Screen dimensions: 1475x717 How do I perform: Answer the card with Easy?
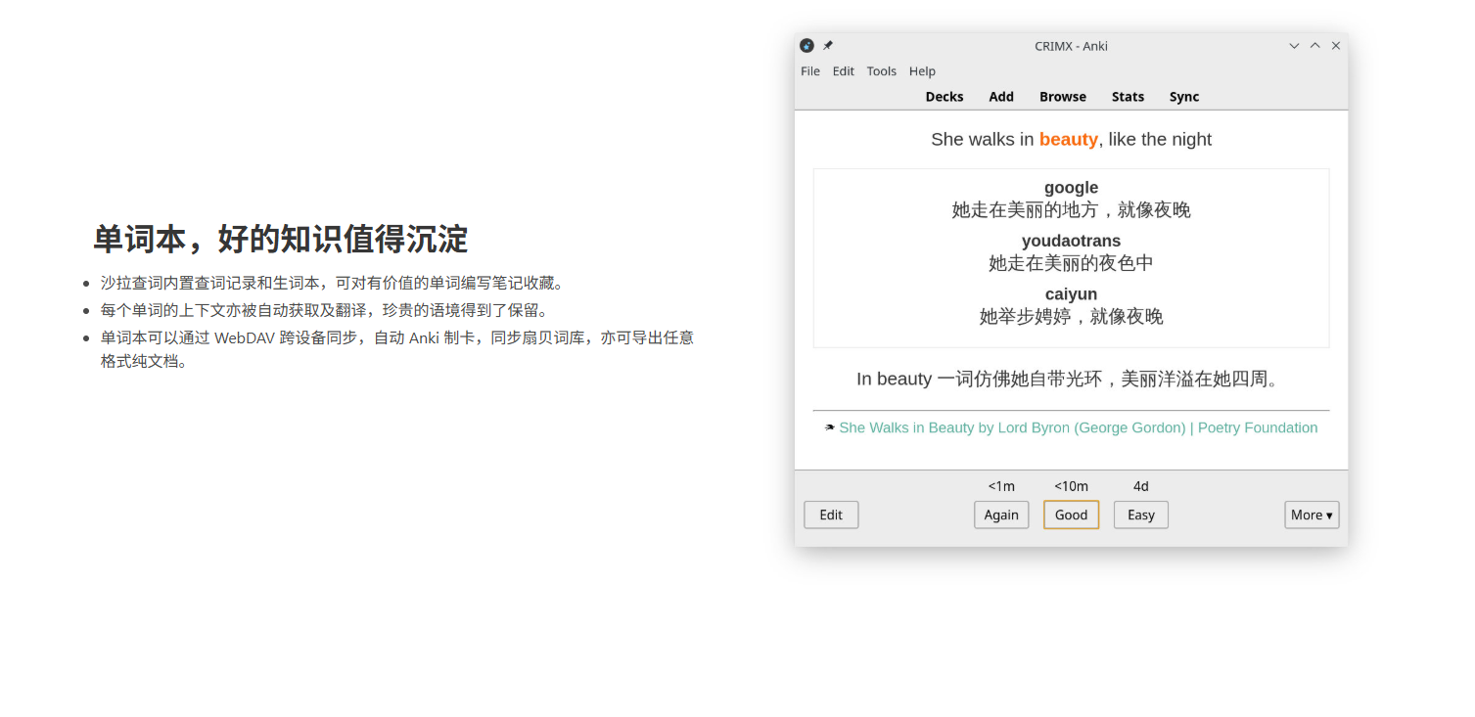pyautogui.click(x=1141, y=515)
